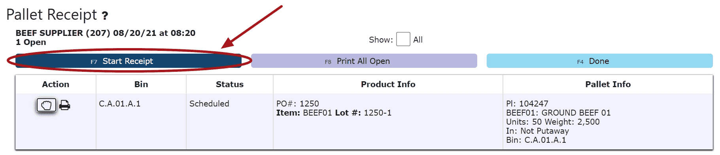Screen dimensions: 720x155
Task: Click the PO# 1250 product text
Action: coord(297,104)
